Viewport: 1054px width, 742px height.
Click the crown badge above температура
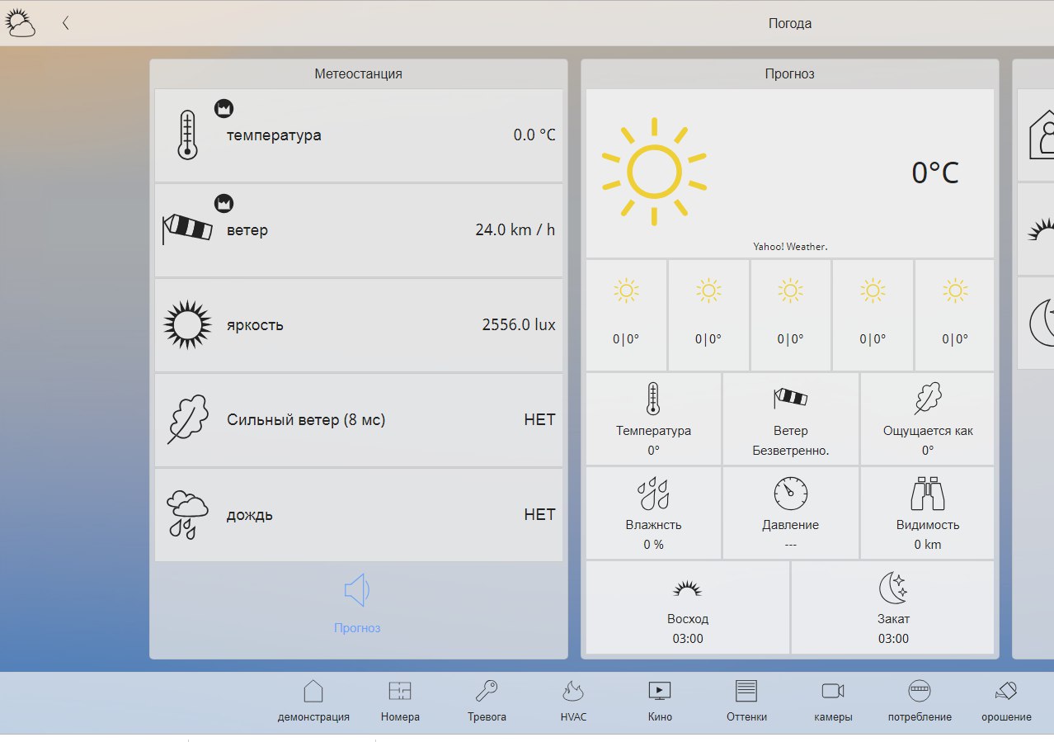[224, 108]
